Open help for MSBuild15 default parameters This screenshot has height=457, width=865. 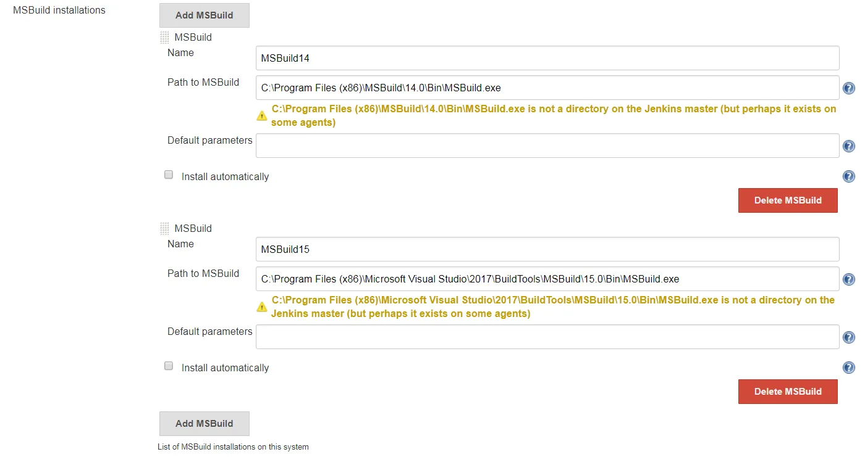point(849,337)
